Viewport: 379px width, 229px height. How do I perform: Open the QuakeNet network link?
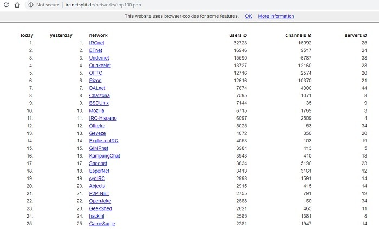coord(100,66)
